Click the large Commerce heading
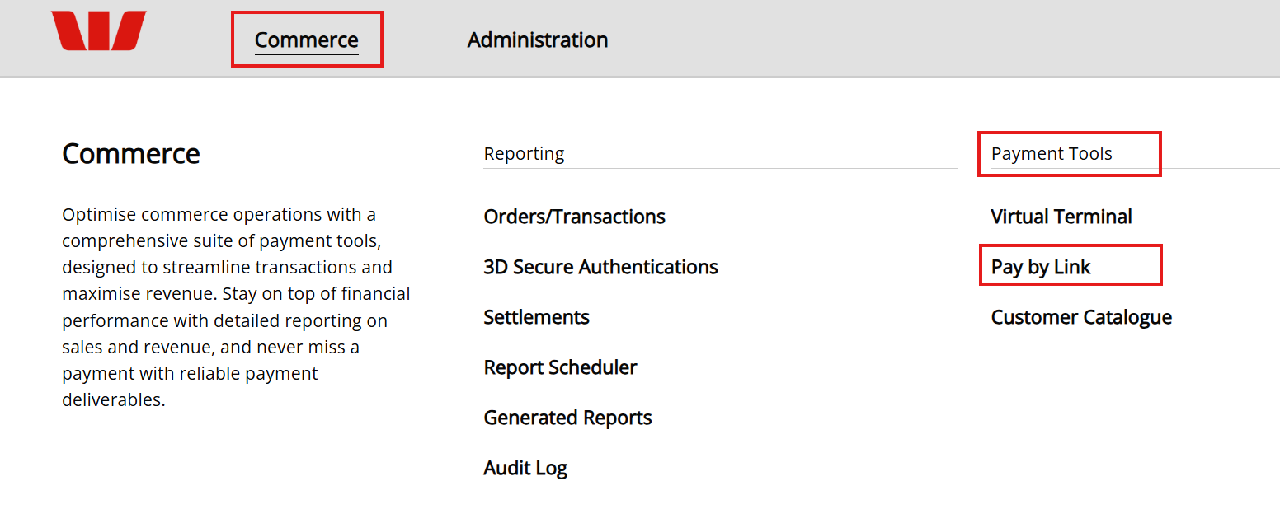The image size is (1280, 509). [131, 154]
